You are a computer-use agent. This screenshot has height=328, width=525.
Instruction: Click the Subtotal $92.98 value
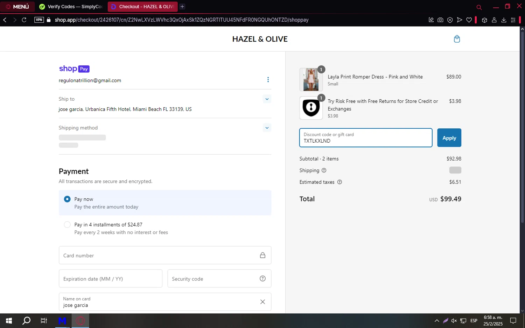point(454,159)
